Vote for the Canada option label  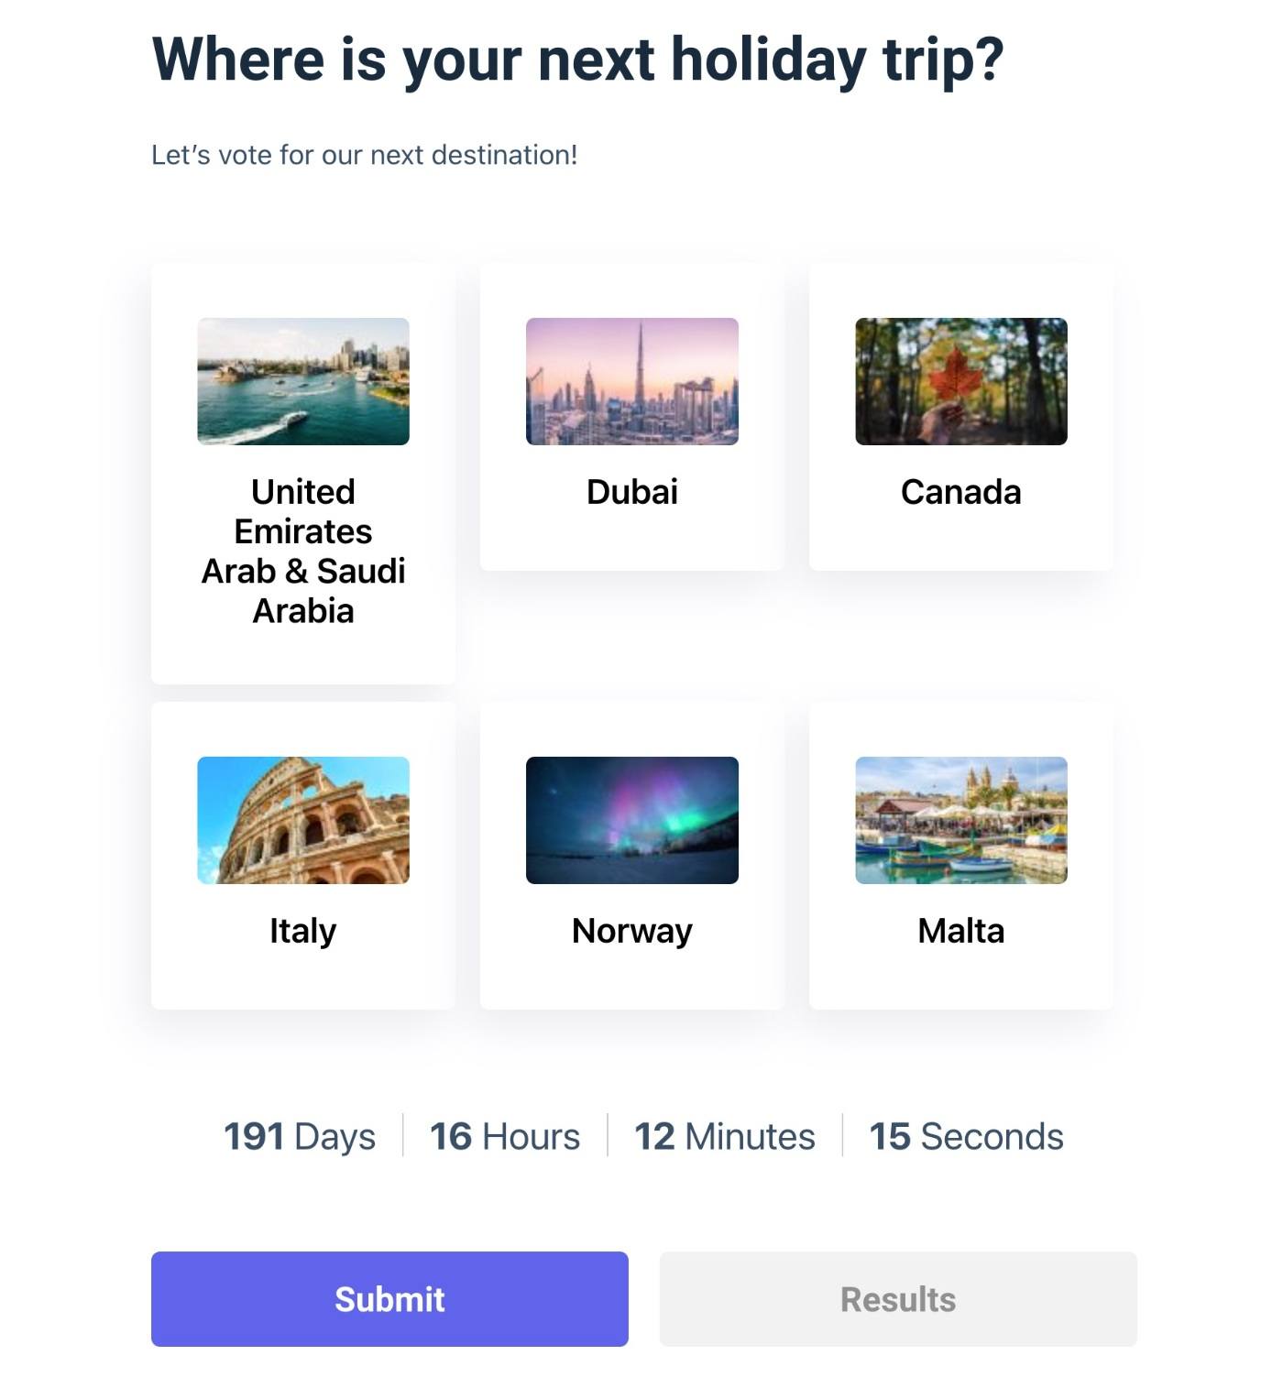[x=961, y=492]
